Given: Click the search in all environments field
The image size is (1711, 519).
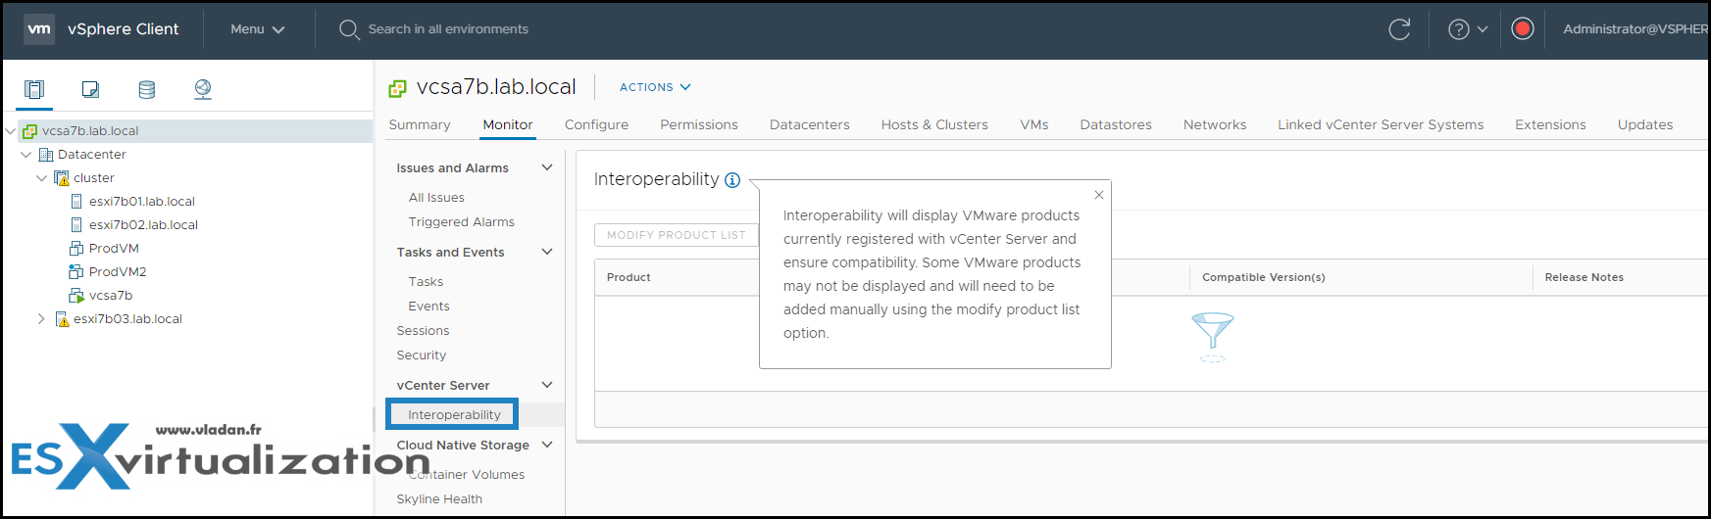Looking at the screenshot, I should point(448,29).
